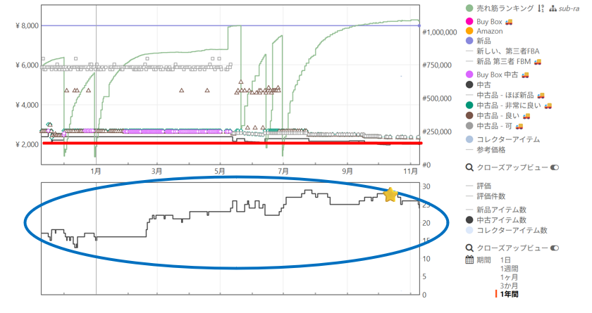Click the purple Buy Box 中古 color dot
Image resolution: width=592 pixels, height=313 pixels.
point(469,75)
